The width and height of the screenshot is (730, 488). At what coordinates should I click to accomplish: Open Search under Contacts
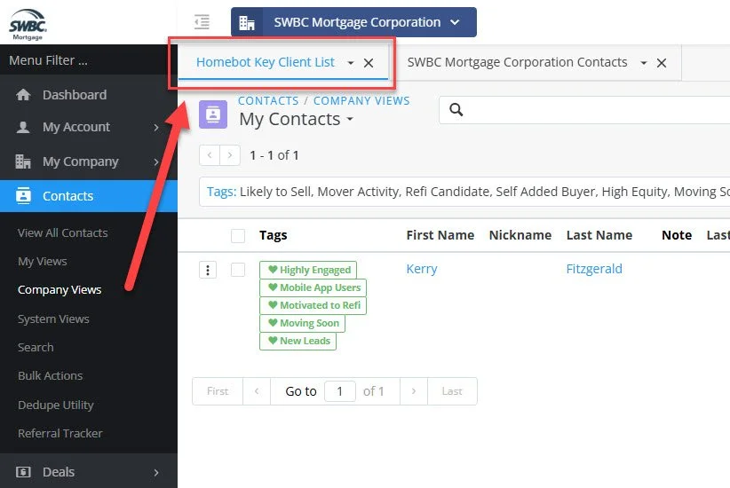tap(36, 348)
